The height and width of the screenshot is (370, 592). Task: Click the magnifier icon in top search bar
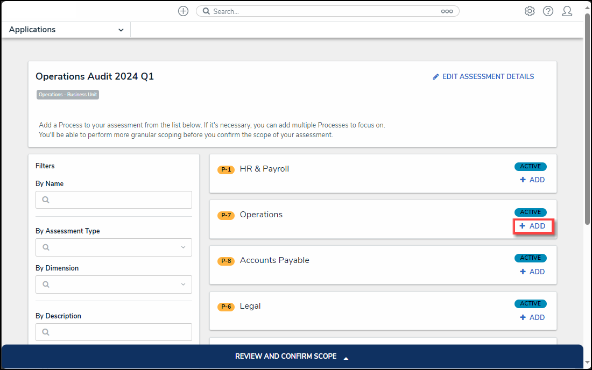(x=206, y=11)
